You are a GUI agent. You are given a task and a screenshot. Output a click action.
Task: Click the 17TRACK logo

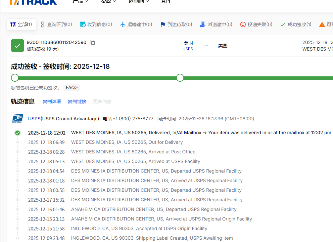coord(33,2)
